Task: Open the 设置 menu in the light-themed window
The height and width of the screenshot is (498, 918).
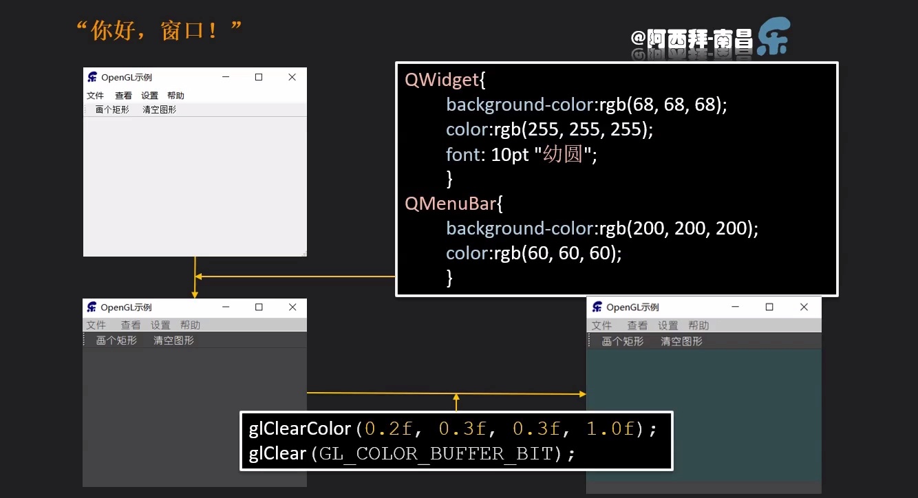Action: 149,96
